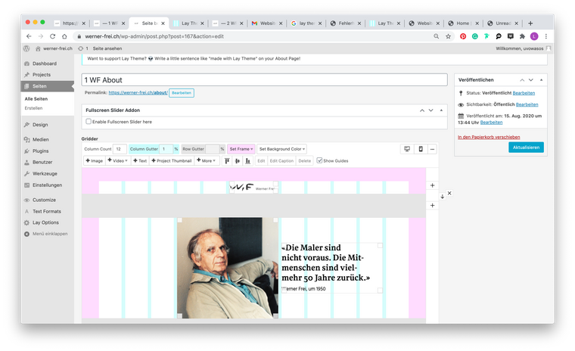Open the Set Background Color dropdown
Screen dimensions: 575x351
coord(282,149)
